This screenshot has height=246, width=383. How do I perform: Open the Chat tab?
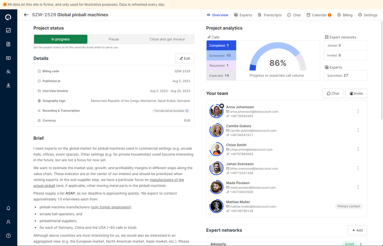pos(294,15)
